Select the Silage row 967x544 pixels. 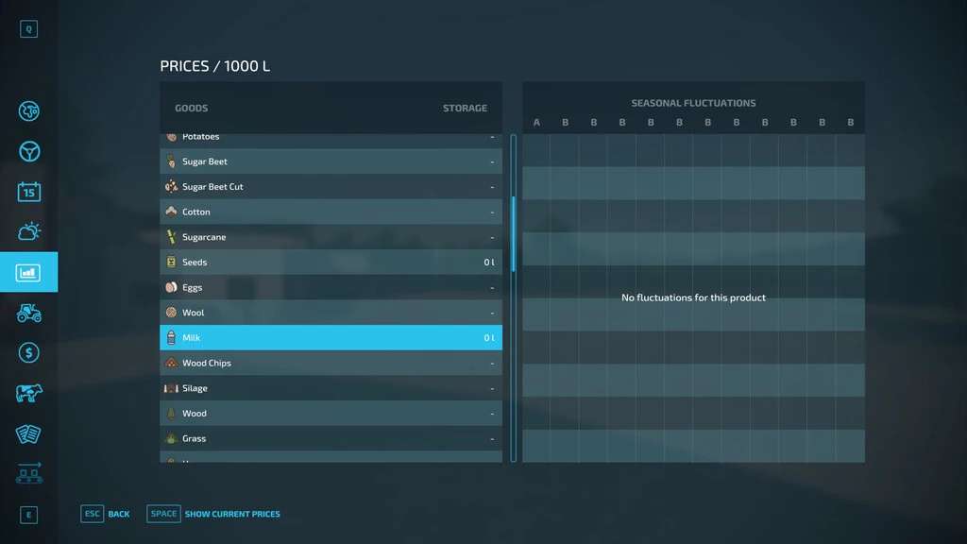(331, 388)
